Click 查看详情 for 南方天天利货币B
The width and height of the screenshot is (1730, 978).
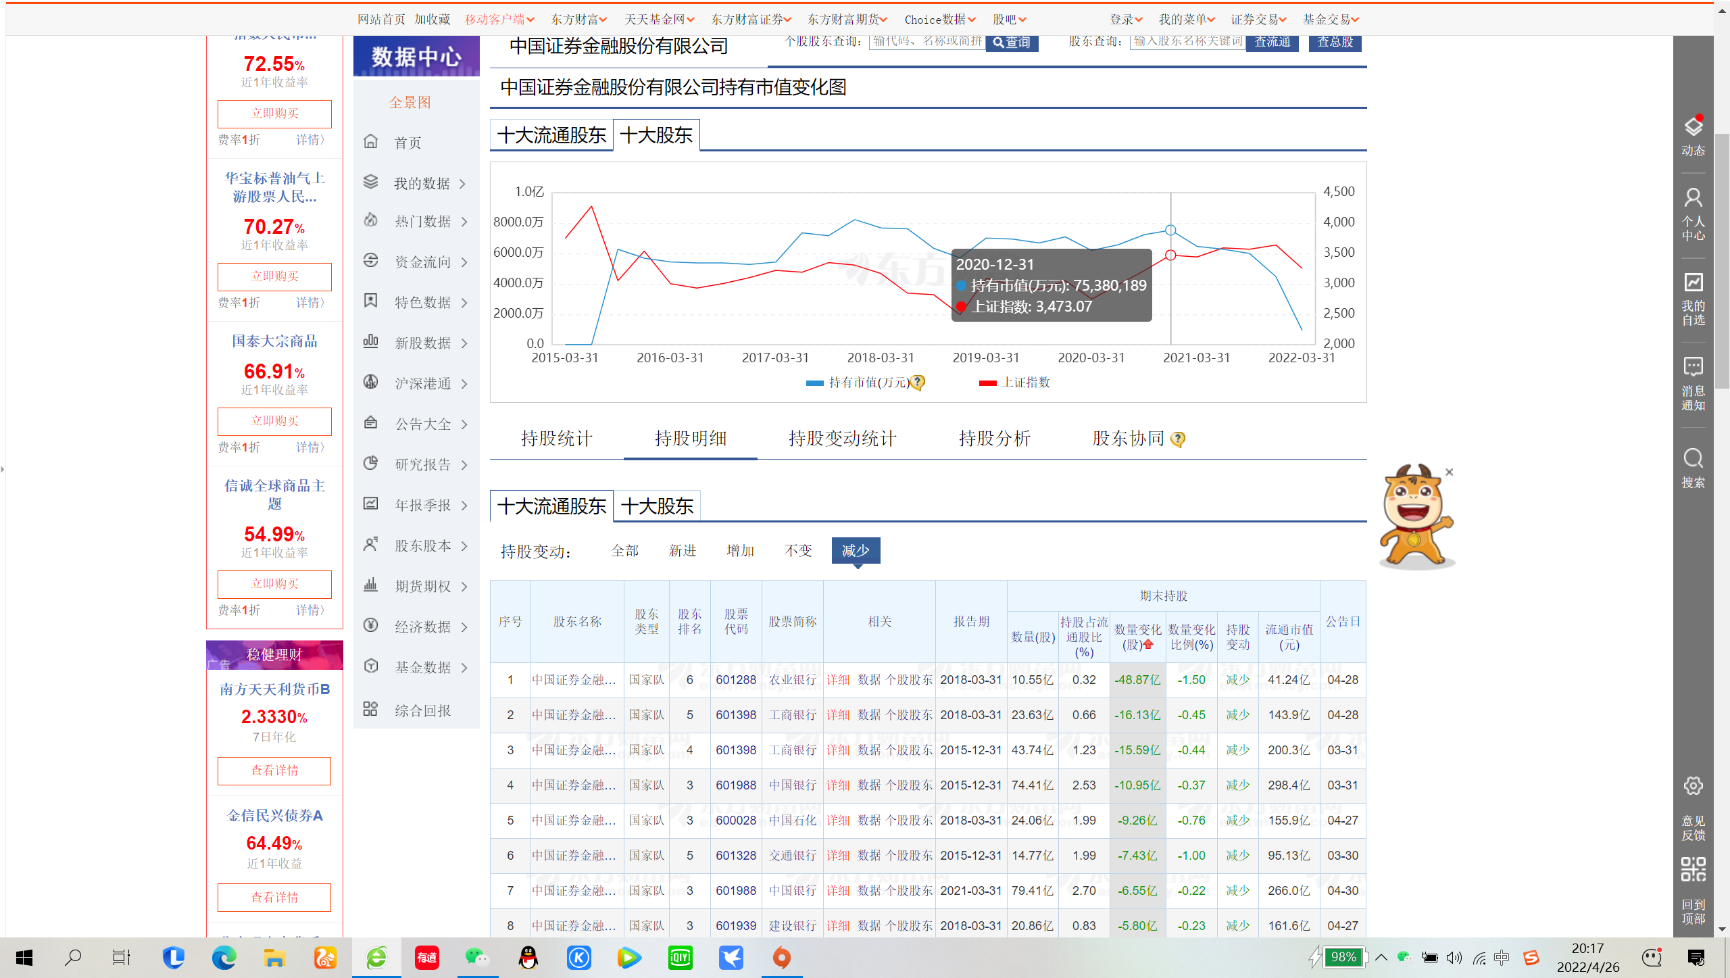tap(274, 771)
